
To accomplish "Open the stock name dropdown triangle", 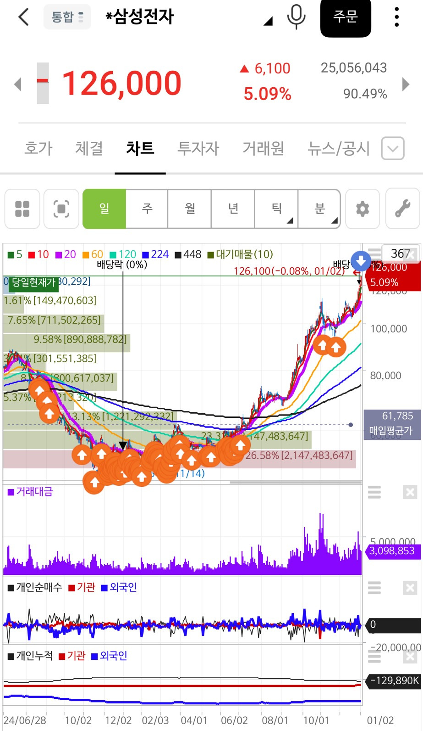I will pyautogui.click(x=269, y=21).
